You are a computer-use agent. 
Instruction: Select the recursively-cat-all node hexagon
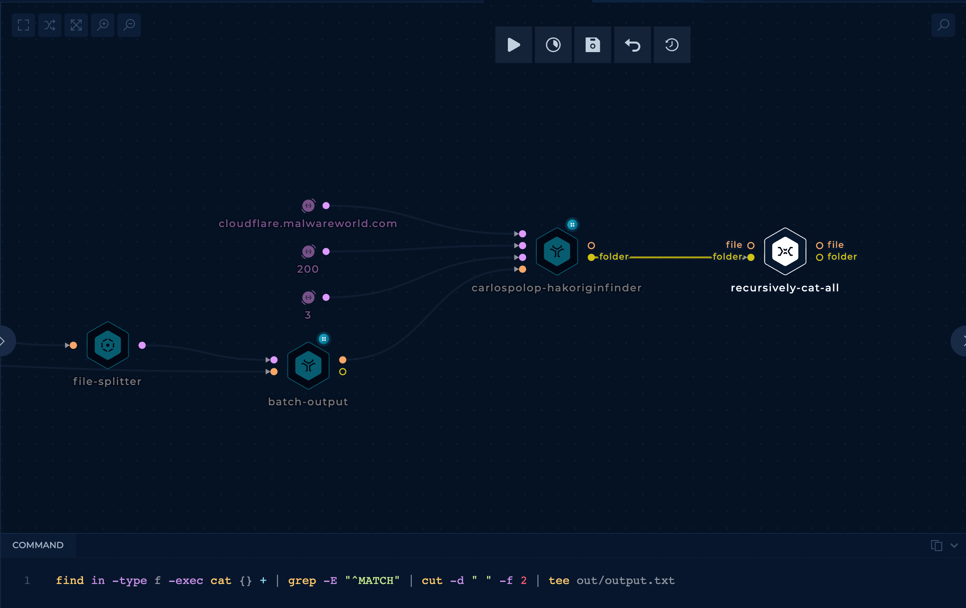pos(785,251)
